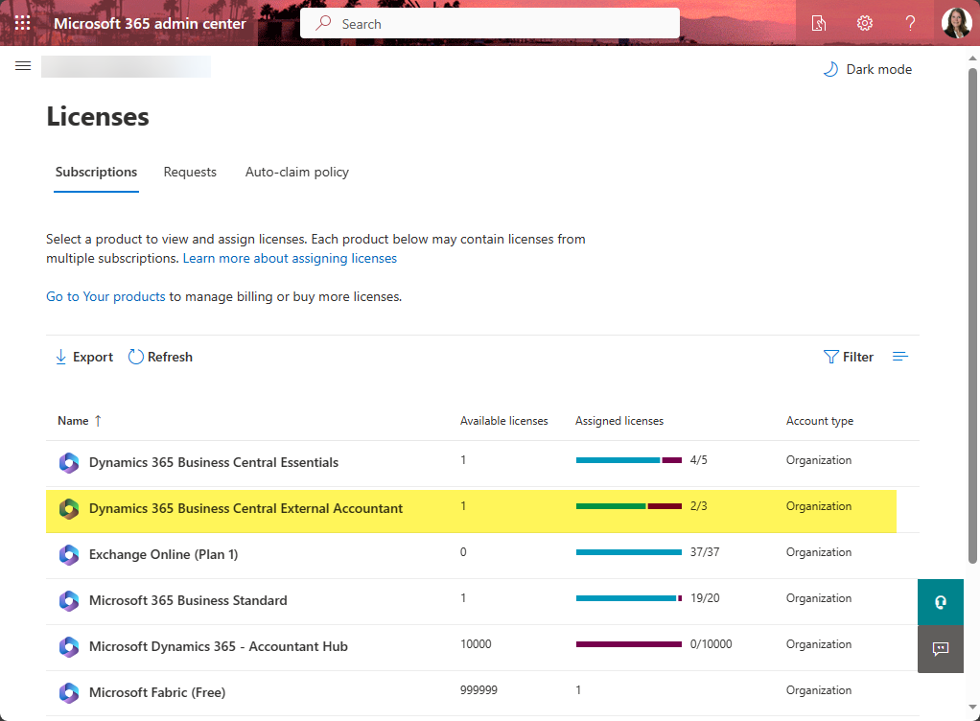Click the scrollbar down arrow
Viewport: 980px width, 721px height.
tap(972, 708)
